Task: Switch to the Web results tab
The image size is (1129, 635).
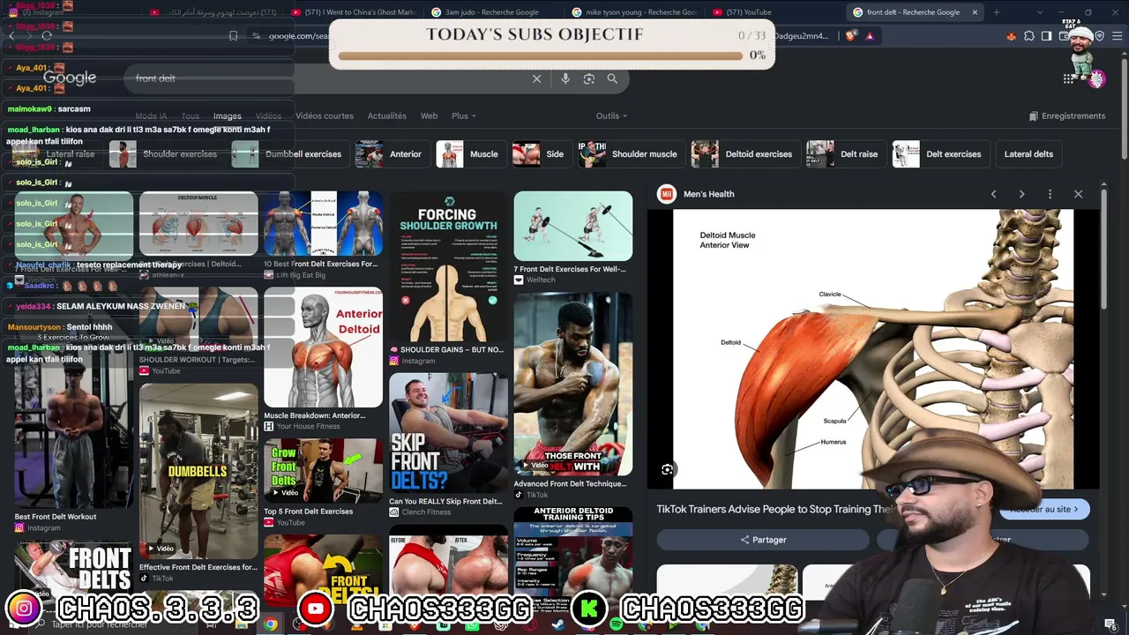Action: [x=429, y=116]
